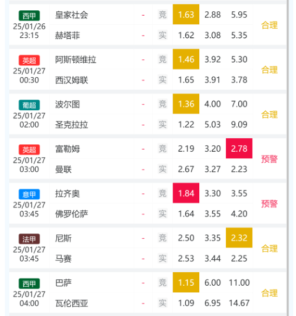Click the blue 意甲 league badge

pos(29,194)
